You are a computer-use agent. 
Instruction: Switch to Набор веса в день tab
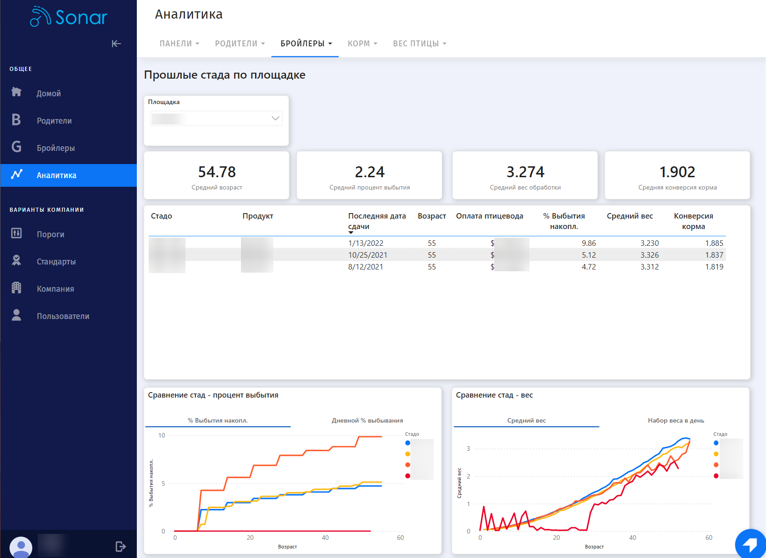click(676, 421)
